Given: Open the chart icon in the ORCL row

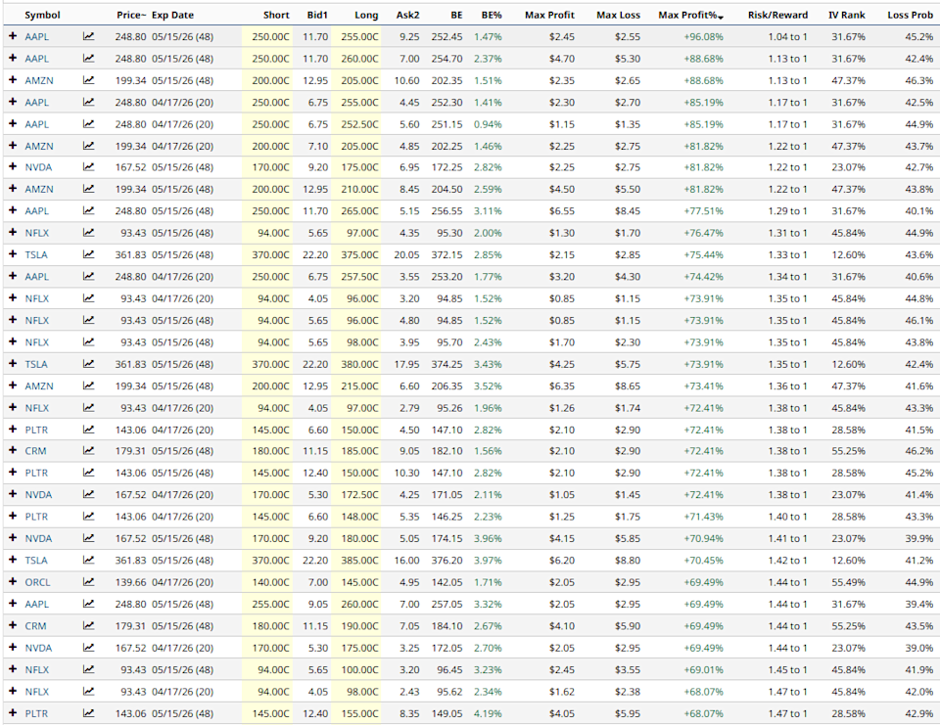Looking at the screenshot, I should tap(89, 582).
